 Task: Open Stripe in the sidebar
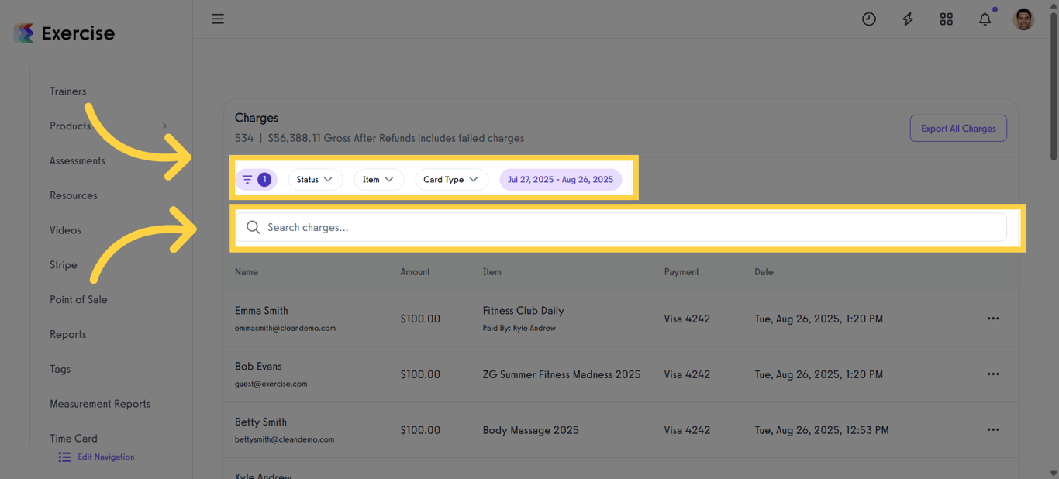(x=64, y=265)
